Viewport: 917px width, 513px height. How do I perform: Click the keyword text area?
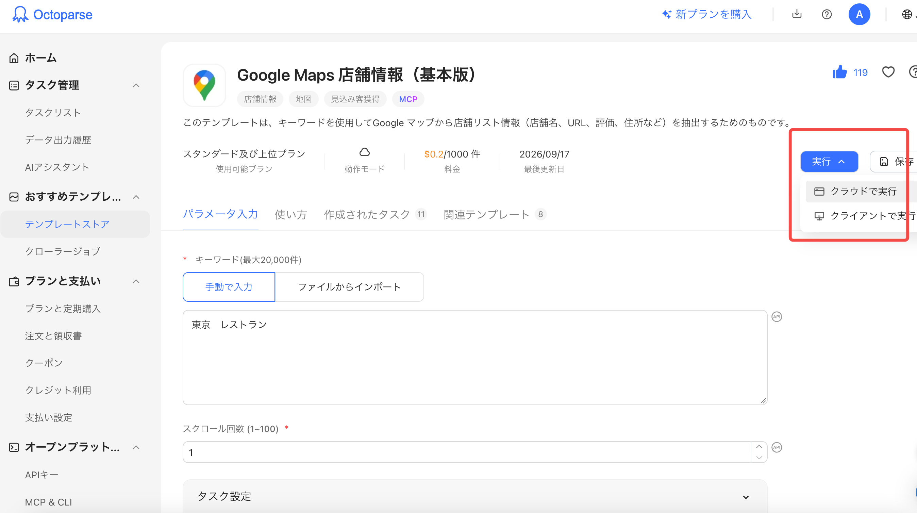[475, 358]
